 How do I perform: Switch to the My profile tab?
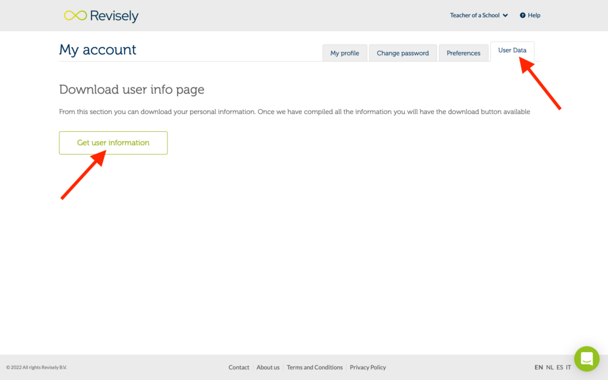[x=344, y=52]
